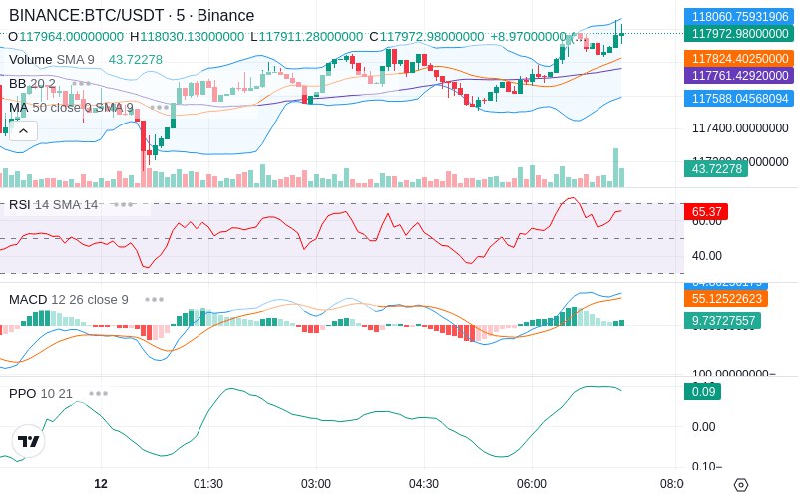Viewport: 798px width, 498px height.
Task: Select the PPO 10 21 legend label
Action: 41,393
